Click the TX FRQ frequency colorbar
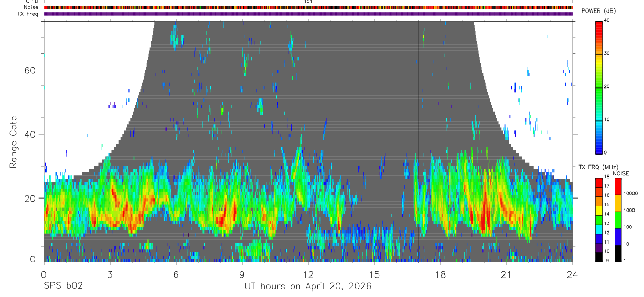The image size is (644, 297). (x=599, y=219)
